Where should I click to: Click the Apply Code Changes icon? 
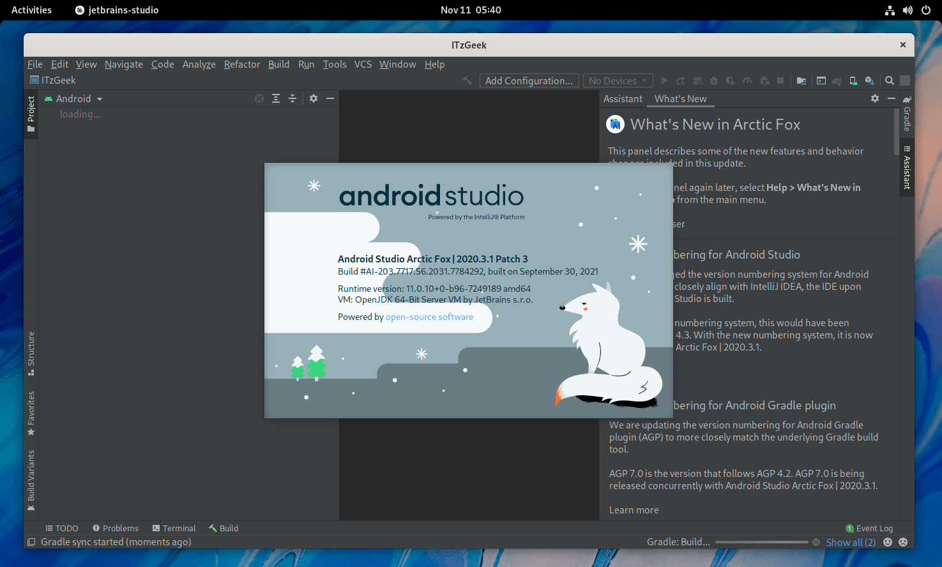(697, 80)
